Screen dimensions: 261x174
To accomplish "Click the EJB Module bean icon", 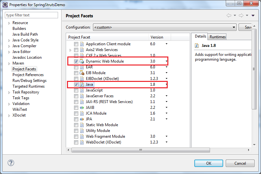I will click(82, 73).
